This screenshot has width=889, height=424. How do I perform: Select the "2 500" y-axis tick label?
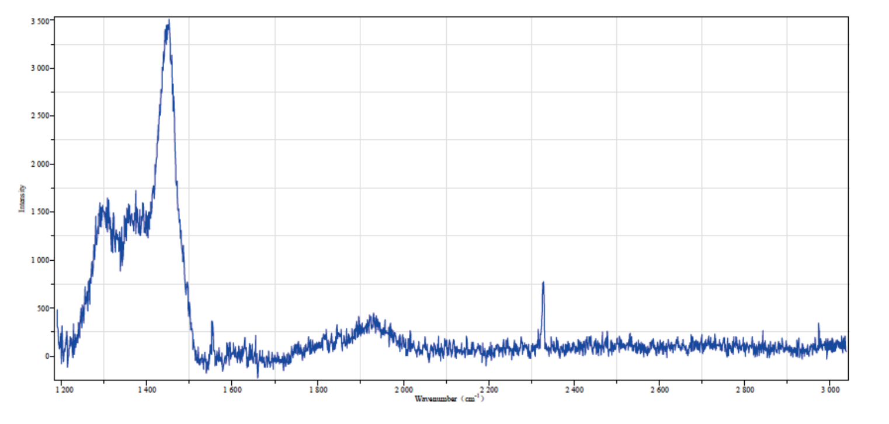coord(39,116)
